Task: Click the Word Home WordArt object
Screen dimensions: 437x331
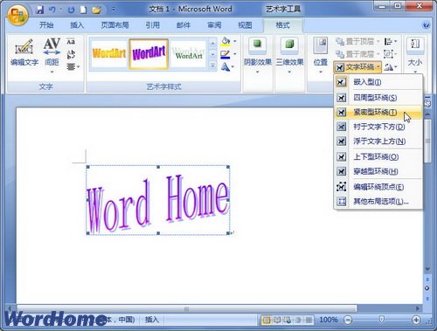Action: (157, 200)
